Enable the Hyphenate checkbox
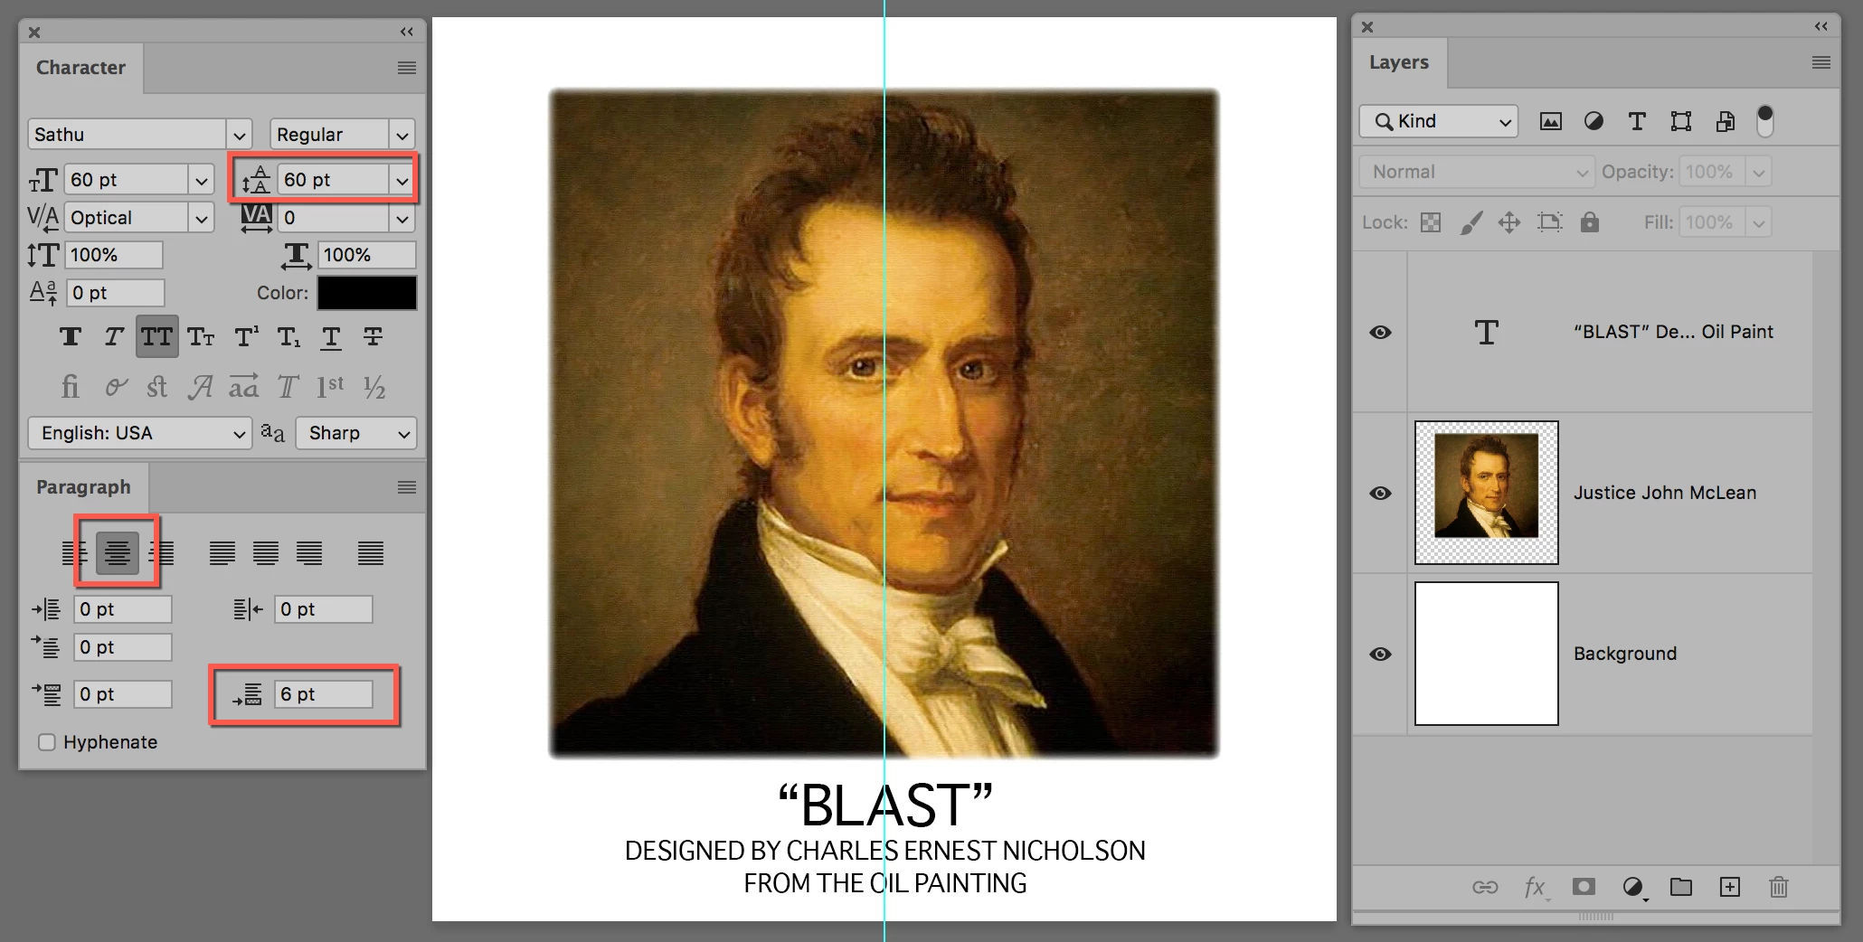1863x942 pixels. pos(47,742)
